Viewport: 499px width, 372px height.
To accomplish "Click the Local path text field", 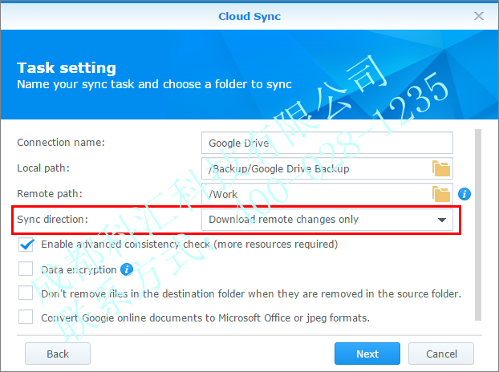I will [x=314, y=168].
